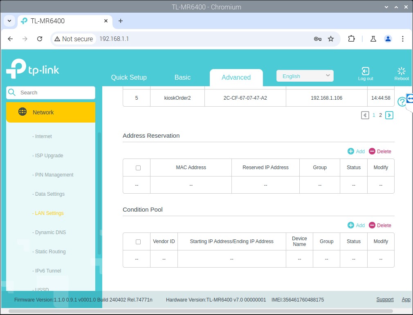Open Dynamic DNS settings in sidebar
413x315 pixels.
50,232
